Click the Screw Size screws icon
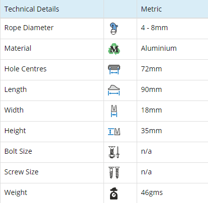 tap(114, 173)
